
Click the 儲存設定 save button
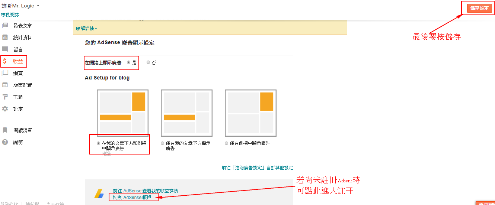click(x=479, y=8)
